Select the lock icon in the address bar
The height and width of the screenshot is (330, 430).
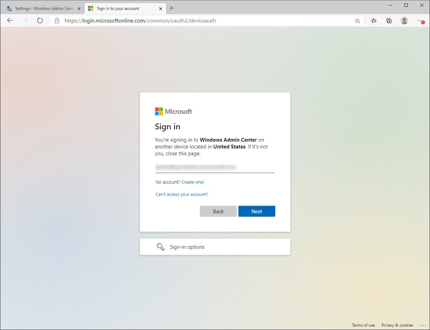tap(57, 20)
